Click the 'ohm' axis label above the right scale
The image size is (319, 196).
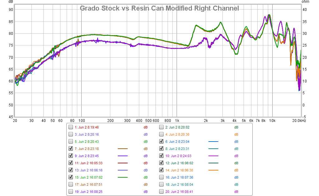point(305,2)
